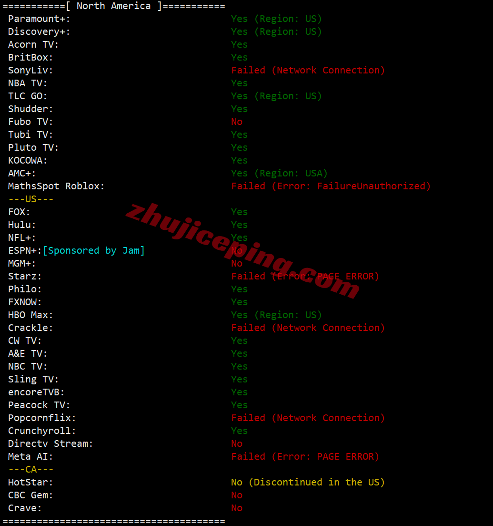Click the North America section header
The height and width of the screenshot is (526, 493).
click(114, 6)
